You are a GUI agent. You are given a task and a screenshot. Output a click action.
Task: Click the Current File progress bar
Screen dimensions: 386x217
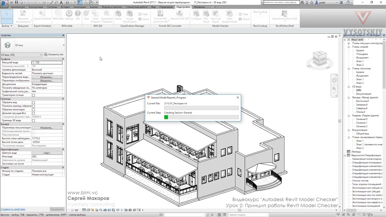coord(201,108)
